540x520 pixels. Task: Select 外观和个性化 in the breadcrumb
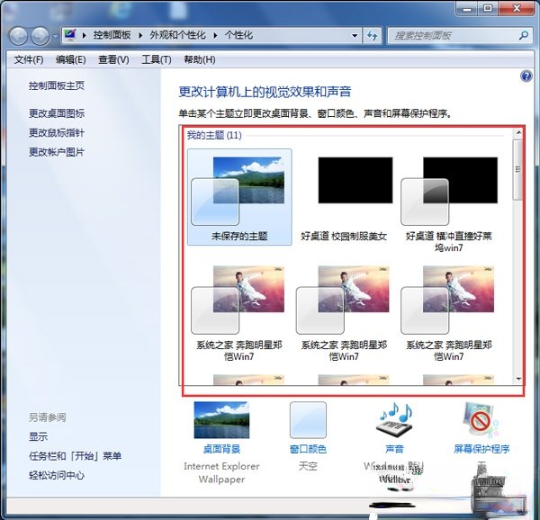(177, 35)
